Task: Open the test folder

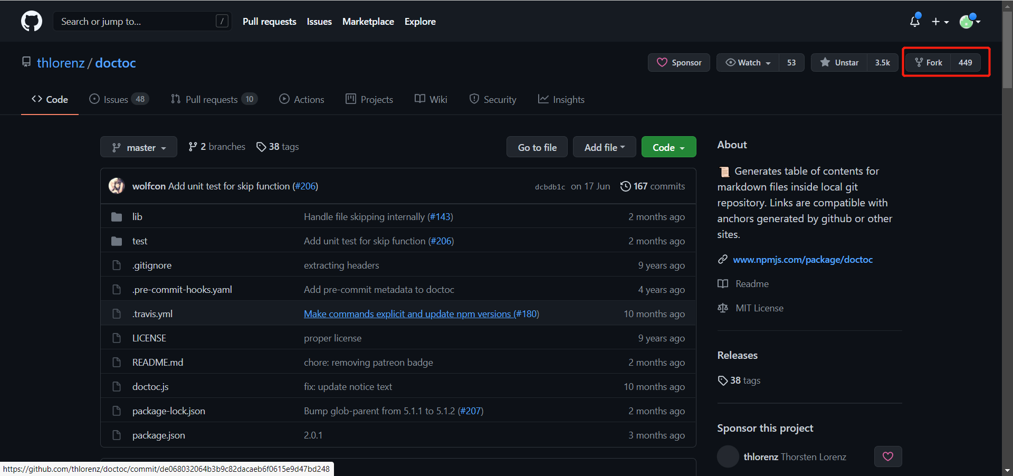Action: tap(140, 241)
